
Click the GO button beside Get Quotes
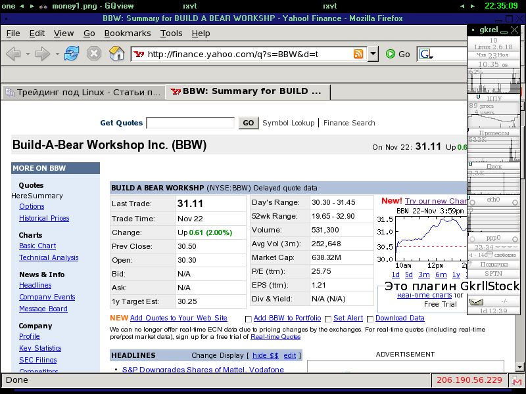coord(249,123)
